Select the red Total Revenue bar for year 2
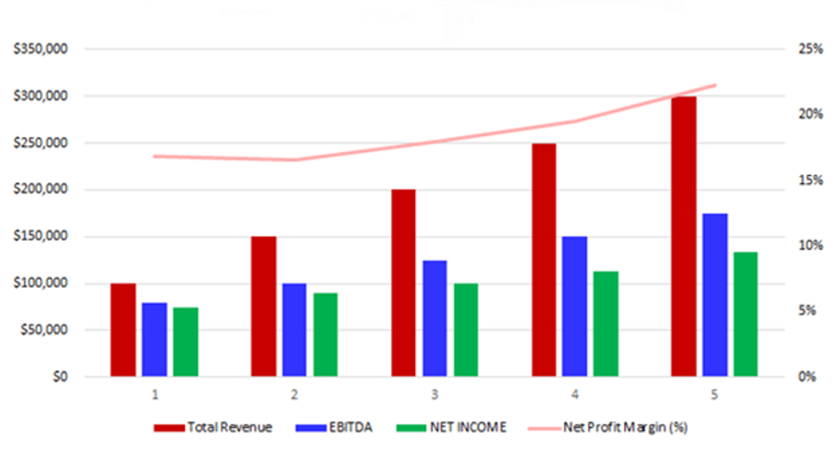Viewport: 836px width, 454px height. (x=263, y=307)
